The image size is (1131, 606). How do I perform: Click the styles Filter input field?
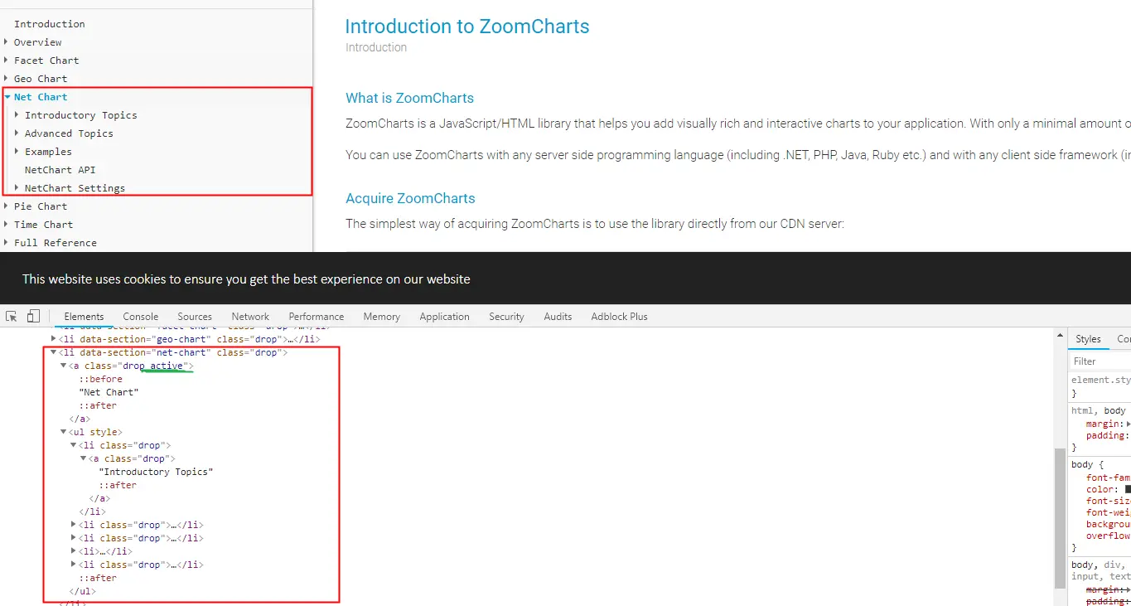1100,361
